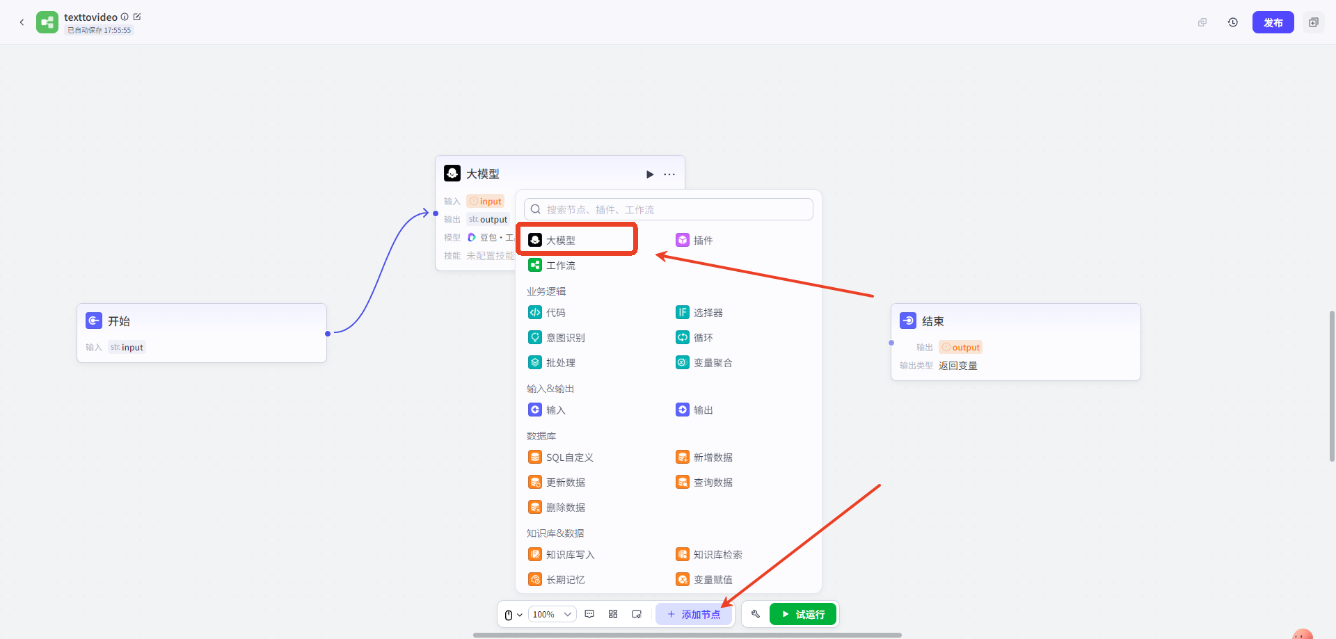
Task: Click the auto-layout grid icon
Action: click(613, 614)
